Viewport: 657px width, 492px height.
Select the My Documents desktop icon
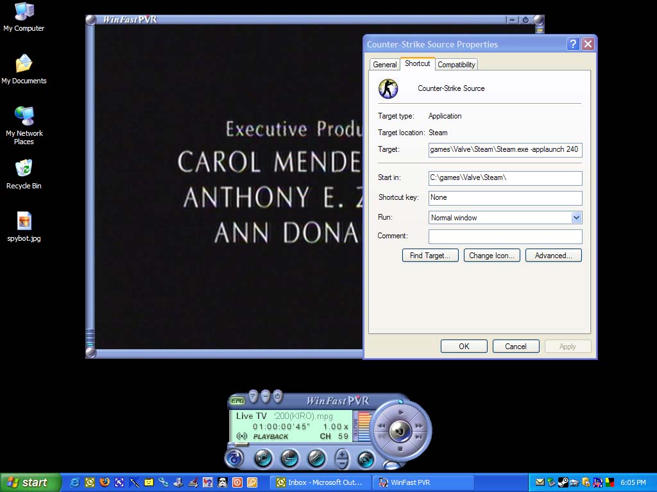tap(24, 69)
